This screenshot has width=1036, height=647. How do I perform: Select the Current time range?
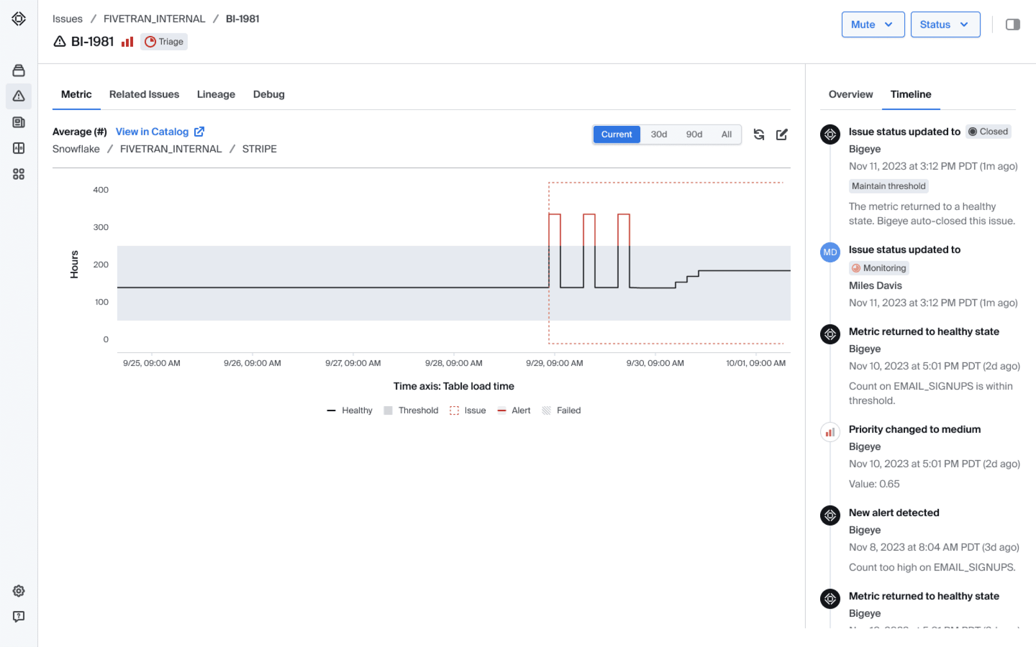point(616,134)
